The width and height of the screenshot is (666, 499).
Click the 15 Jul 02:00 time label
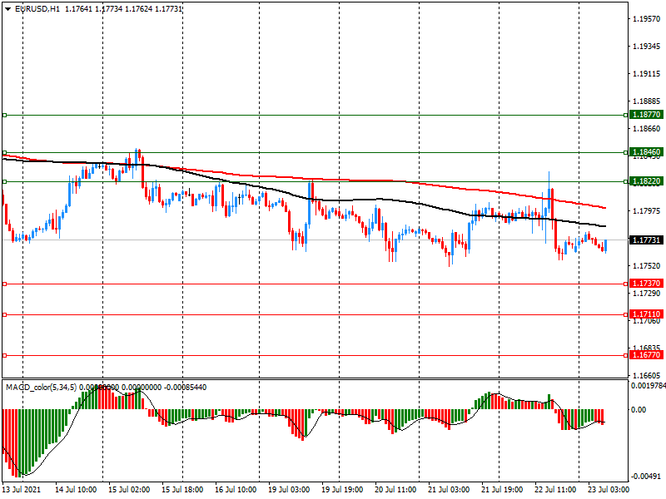tap(129, 490)
